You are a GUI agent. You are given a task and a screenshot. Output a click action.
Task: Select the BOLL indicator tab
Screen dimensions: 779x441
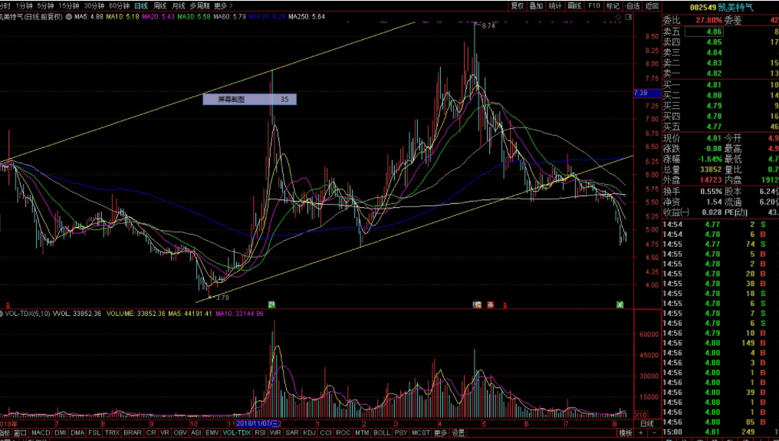[x=382, y=433]
